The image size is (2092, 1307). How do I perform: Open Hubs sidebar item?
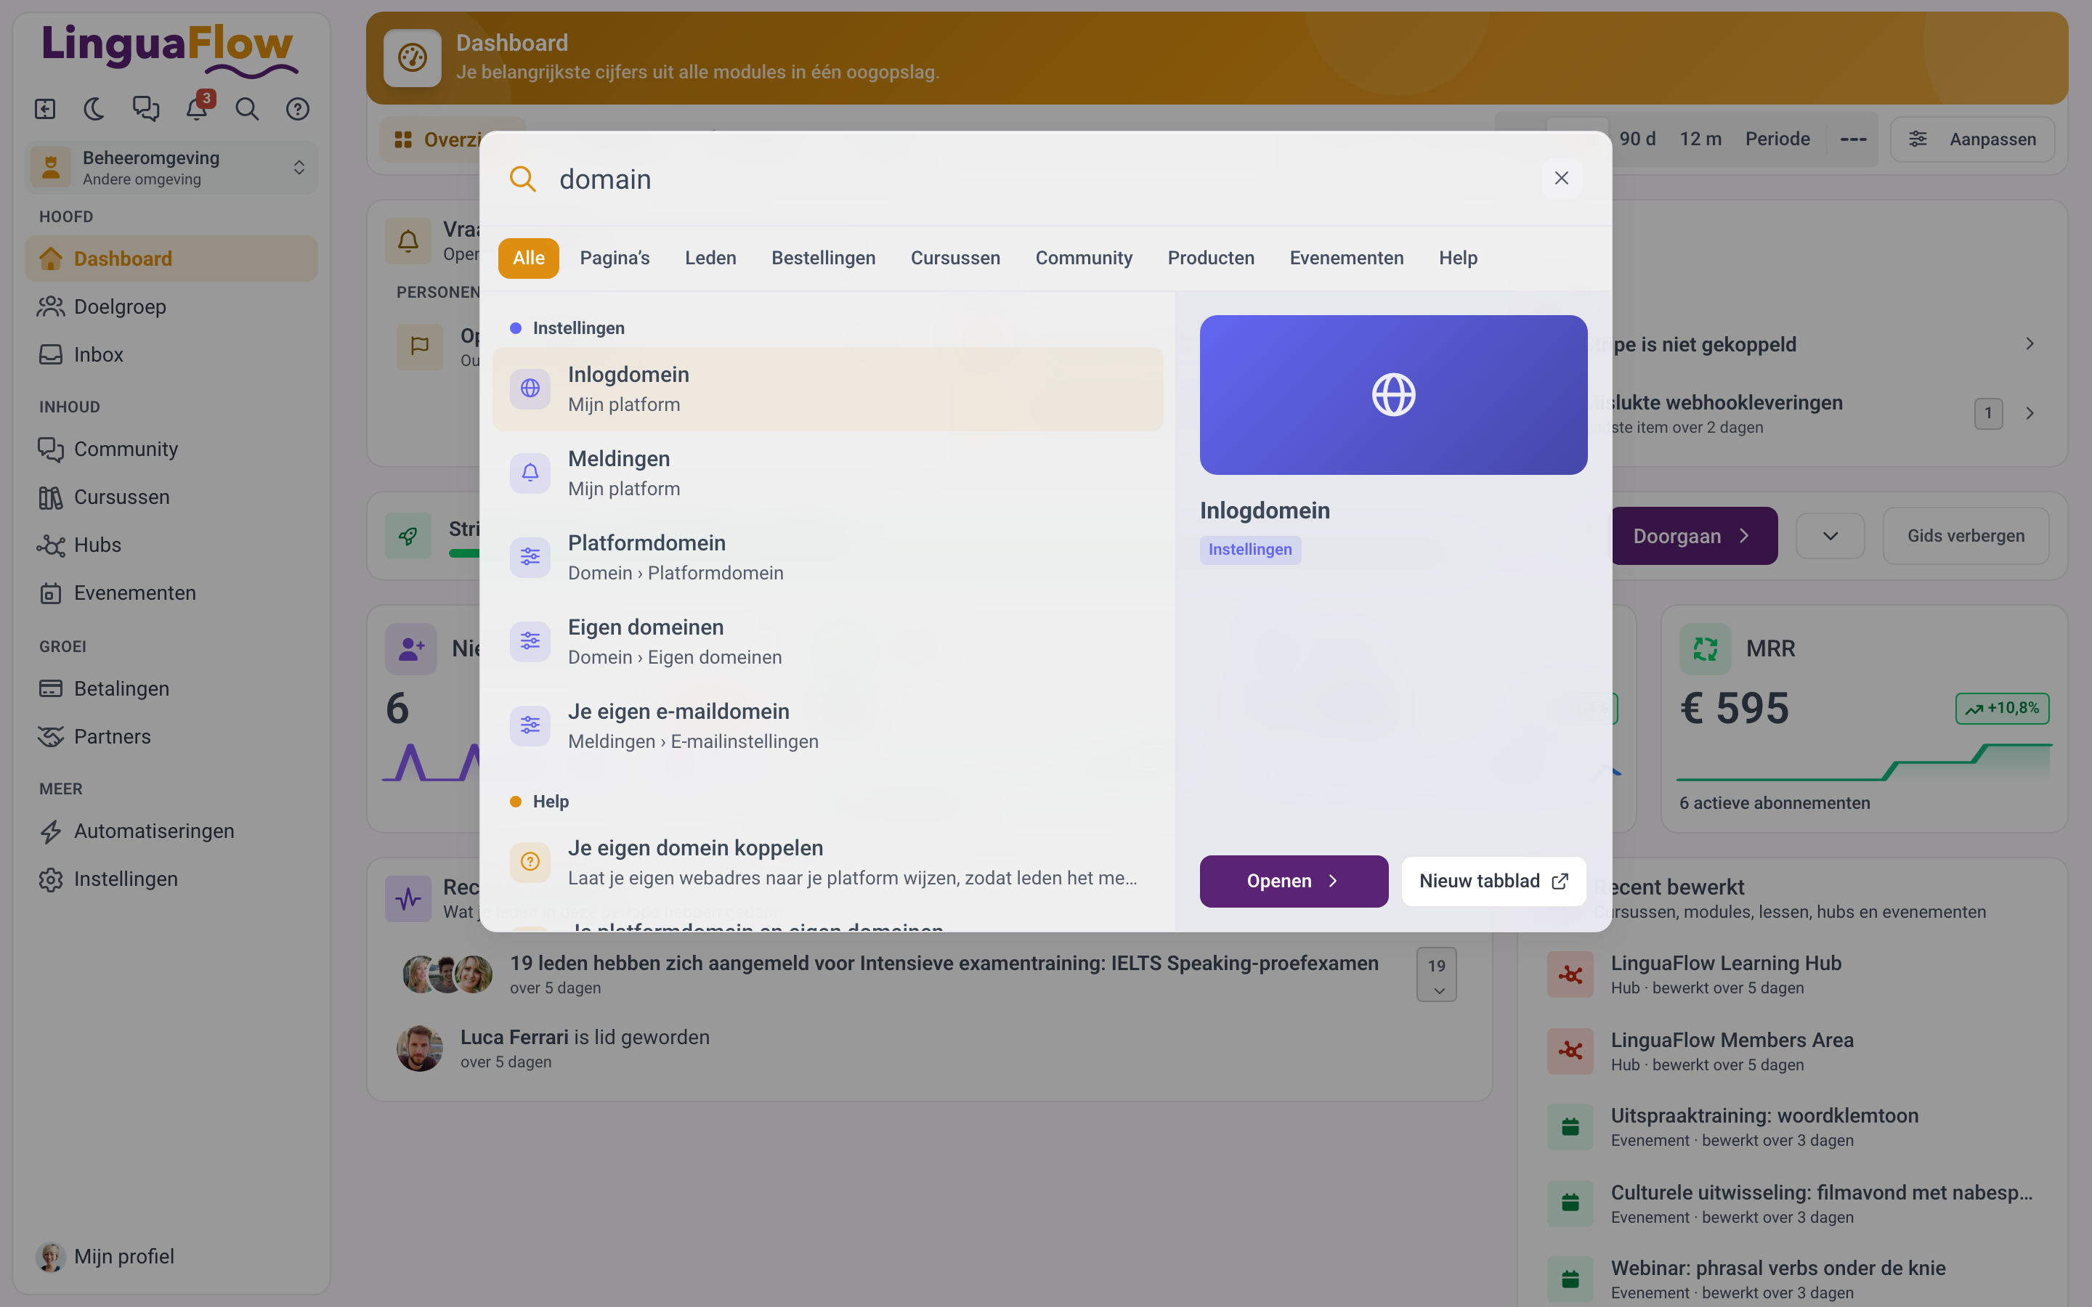pyautogui.click(x=171, y=545)
